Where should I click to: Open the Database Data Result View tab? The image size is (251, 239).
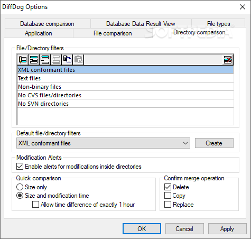pos(141,24)
